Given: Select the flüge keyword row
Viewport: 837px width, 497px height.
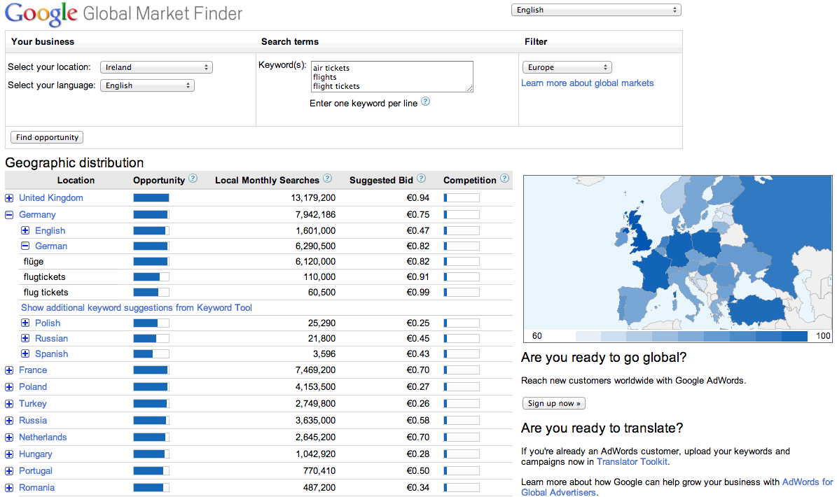Looking at the screenshot, I should (259, 262).
